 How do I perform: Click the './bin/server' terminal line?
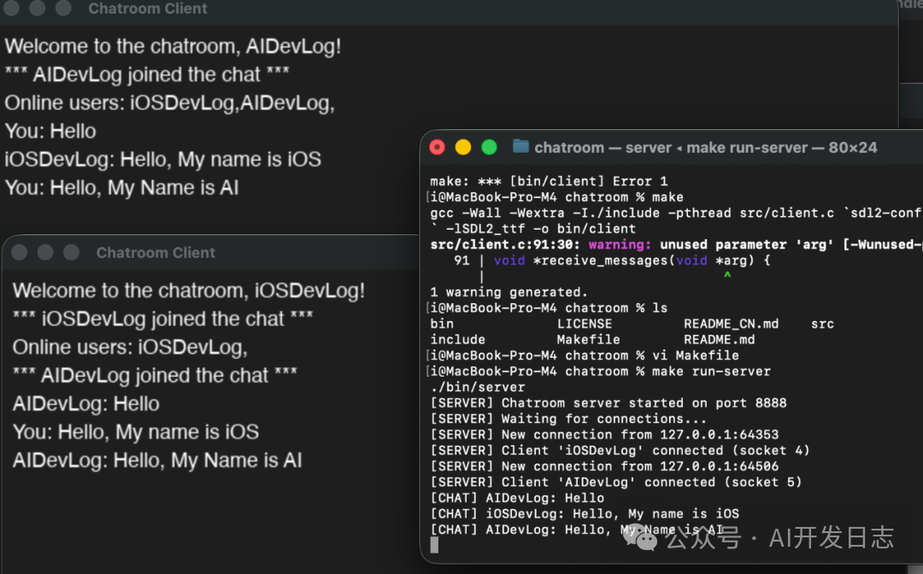tap(478, 388)
